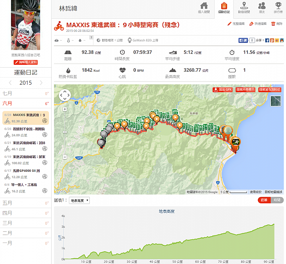Open the 6/19 100.02 km diary entry
The image size is (286, 264).
(x=25, y=160)
